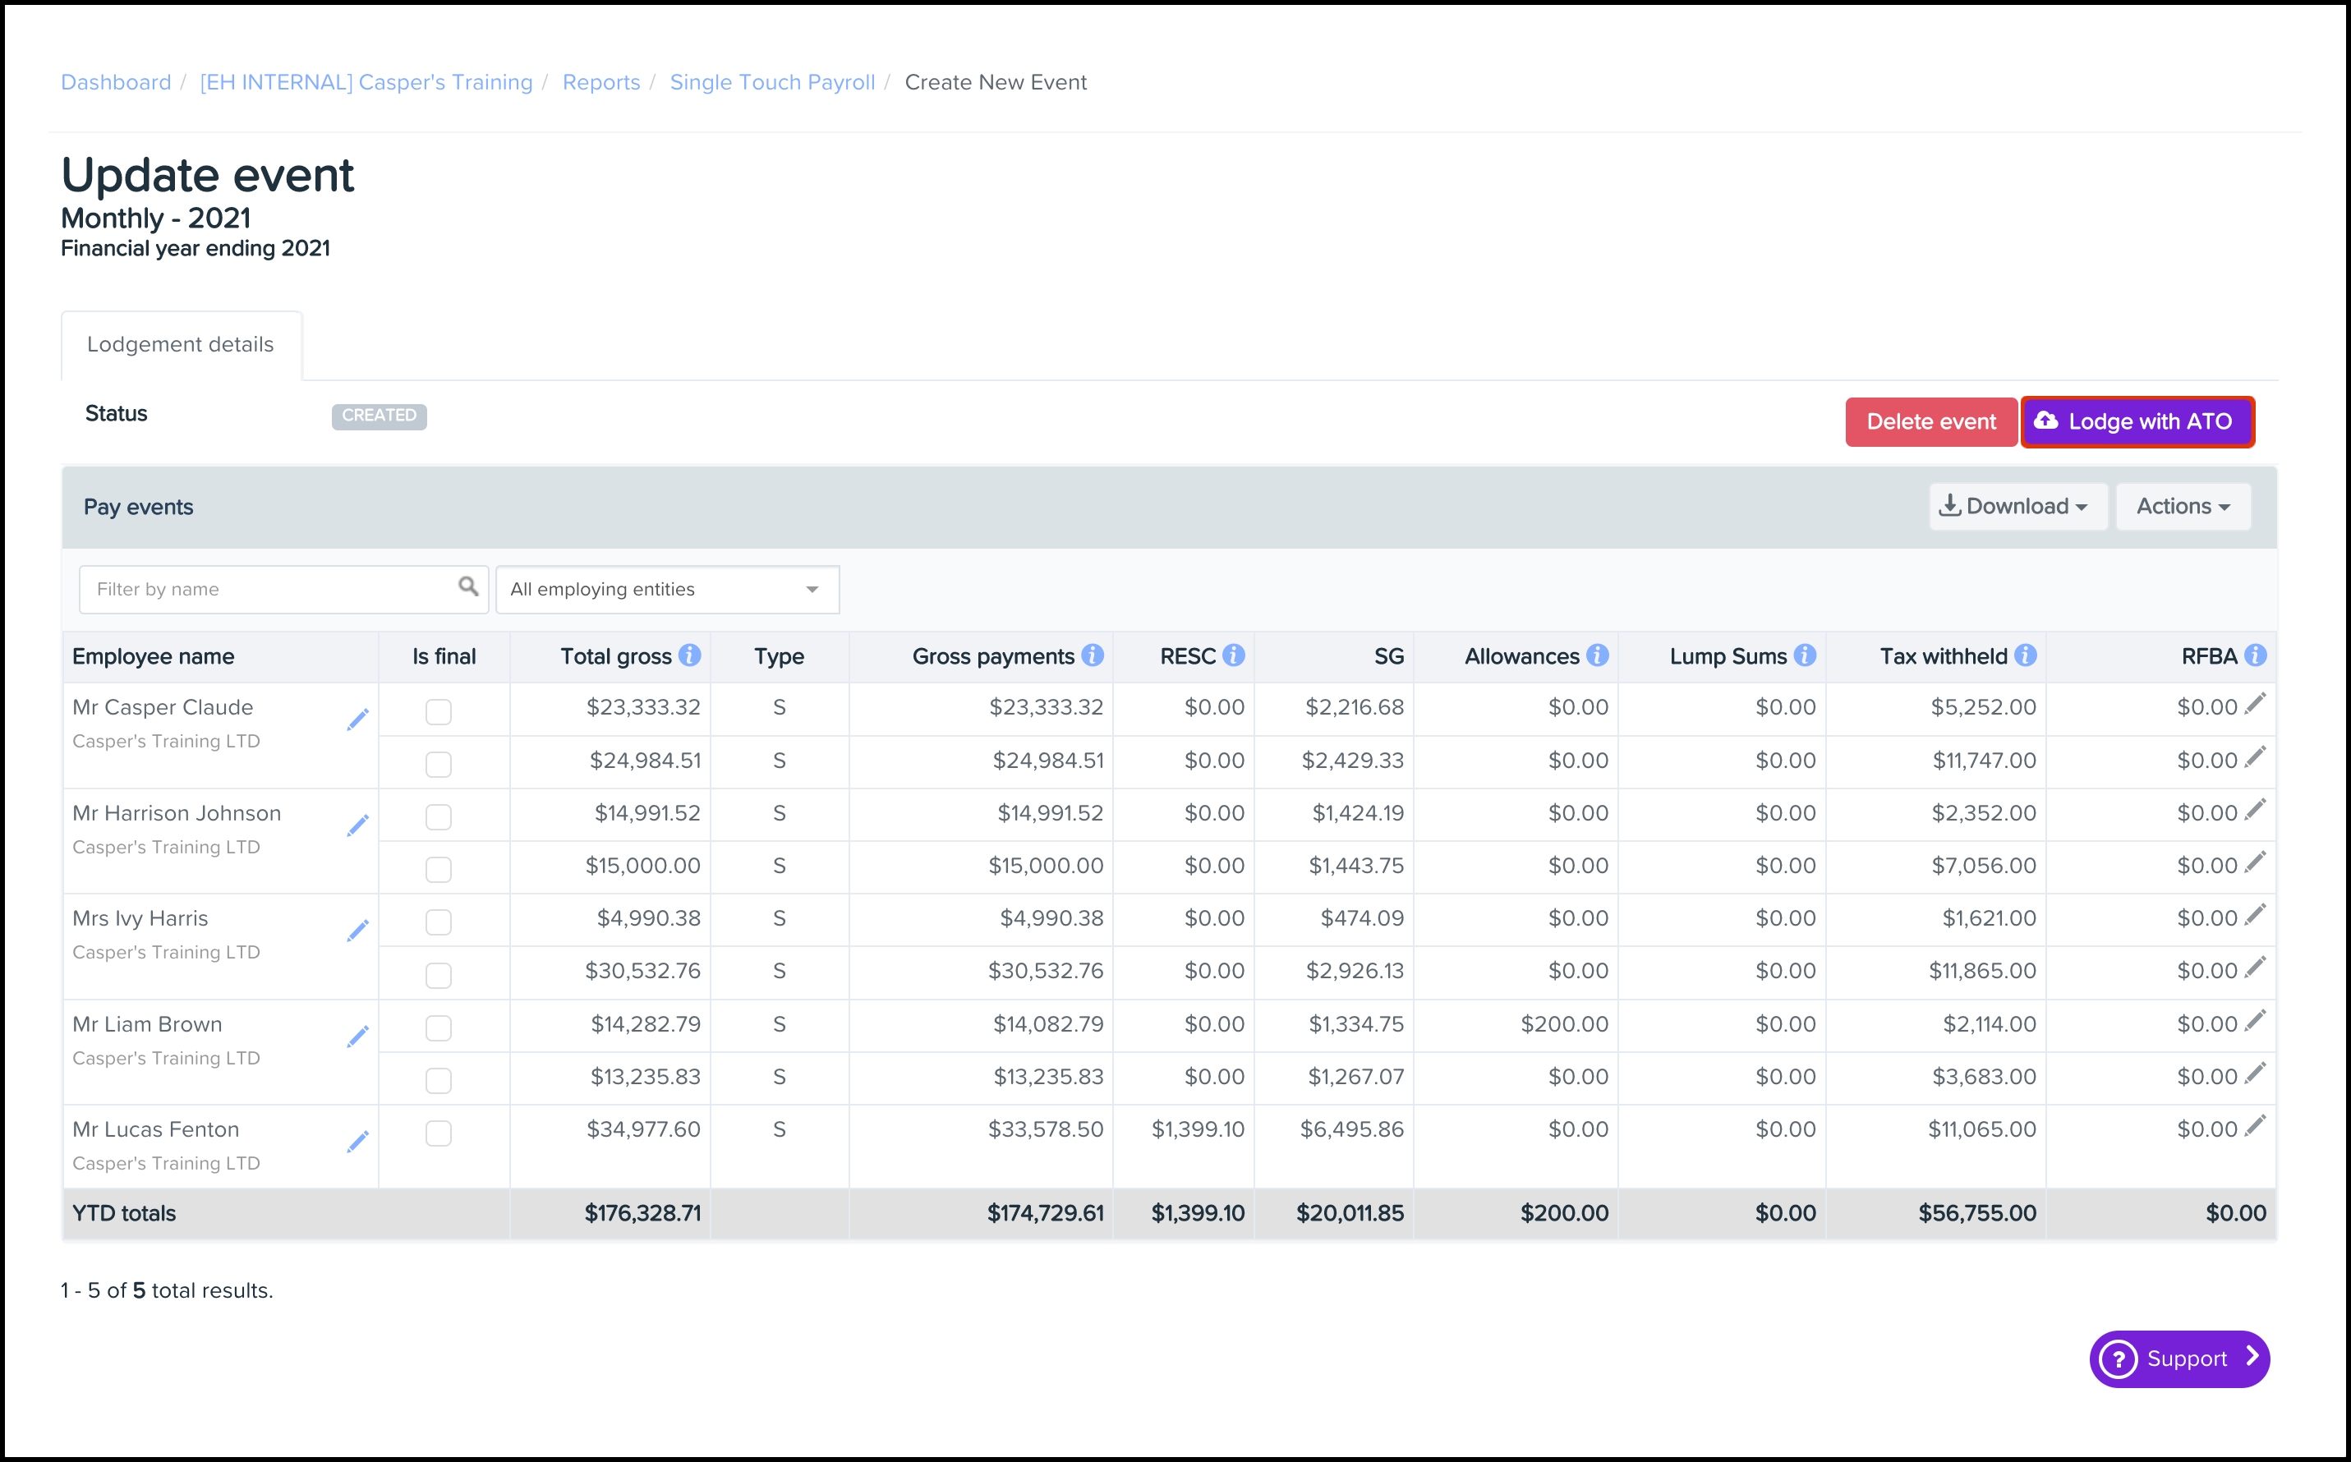The width and height of the screenshot is (2351, 1462).
Task: Open the Actions dropdown menu
Action: [x=2183, y=507]
